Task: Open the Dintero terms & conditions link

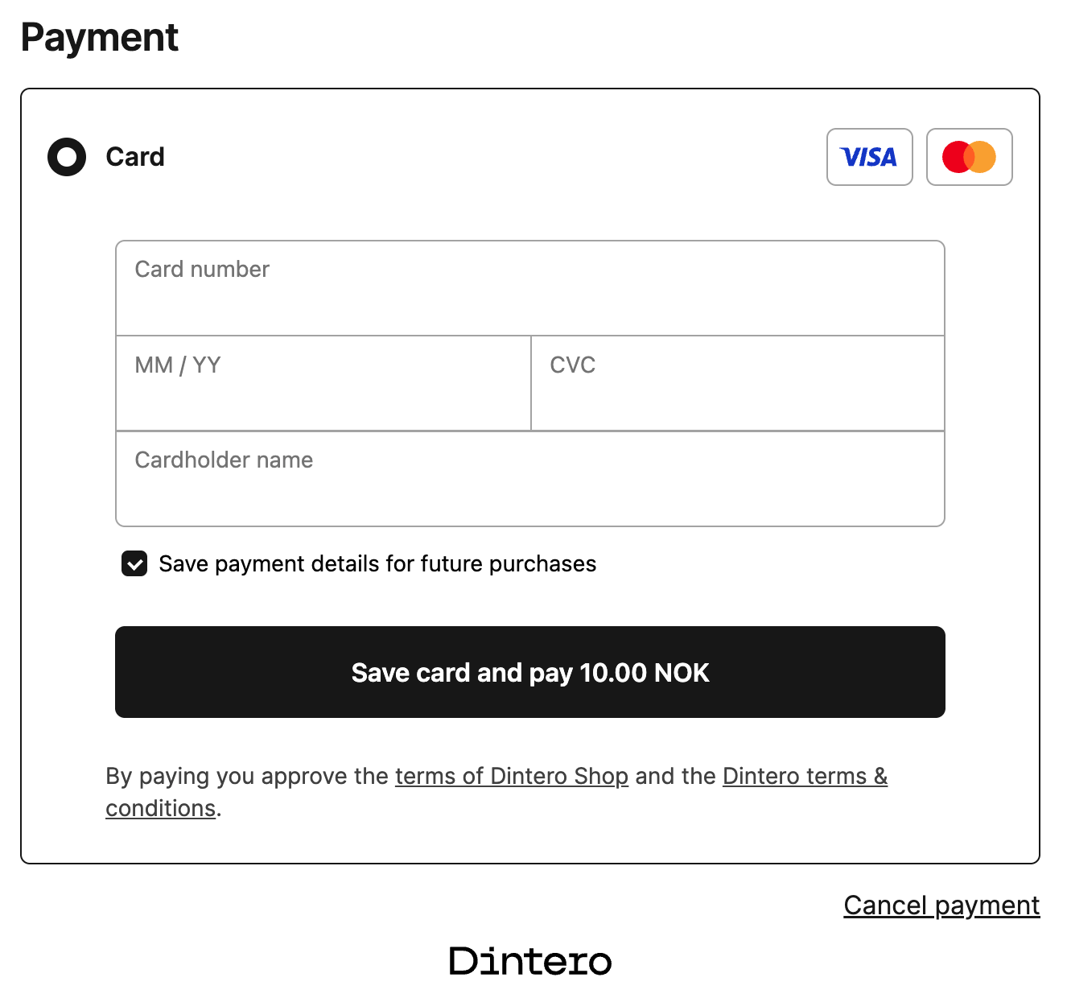Action: (805, 776)
